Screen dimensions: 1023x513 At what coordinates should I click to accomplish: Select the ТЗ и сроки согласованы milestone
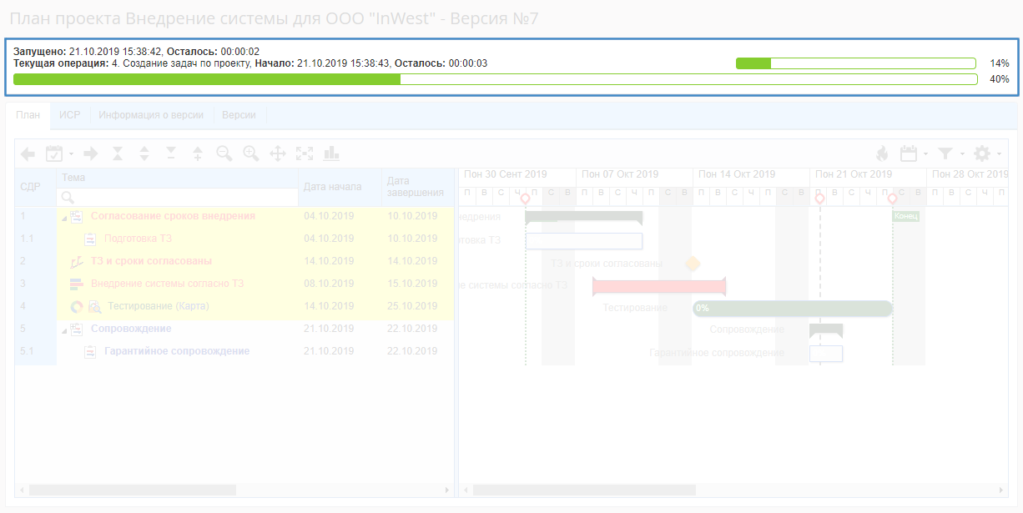point(151,261)
